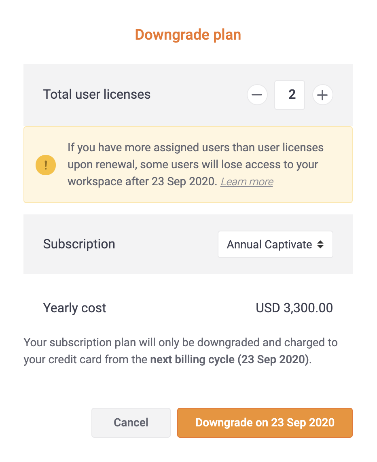Screen dimensions: 377x462
Task: Confirm Downgrade on 23 Sep 2020
Action: (265, 422)
